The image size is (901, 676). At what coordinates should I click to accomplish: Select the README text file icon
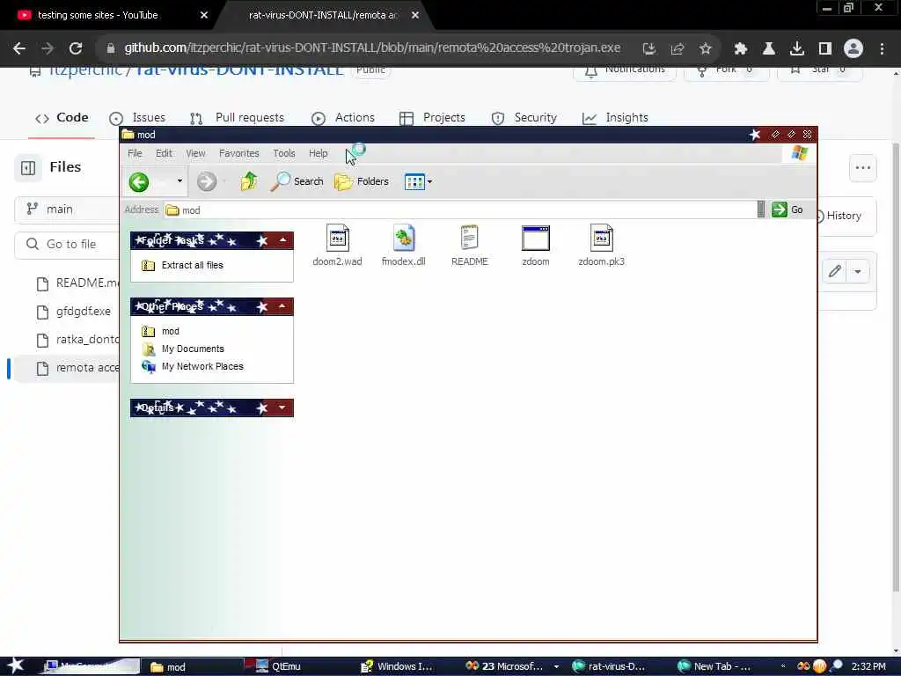pyautogui.click(x=470, y=246)
